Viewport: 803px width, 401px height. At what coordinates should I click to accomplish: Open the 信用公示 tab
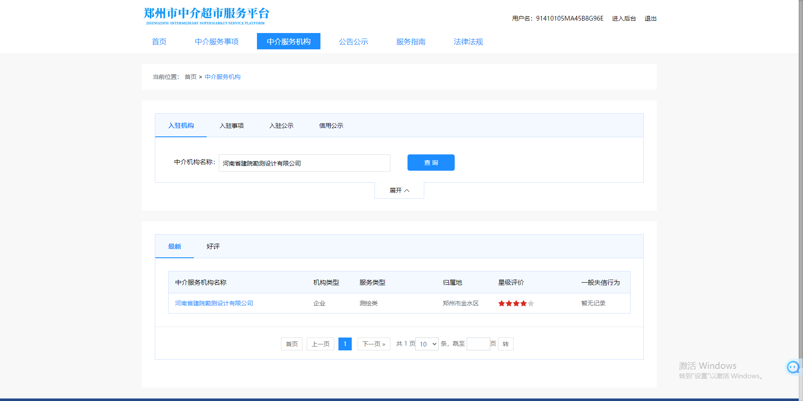coord(331,126)
